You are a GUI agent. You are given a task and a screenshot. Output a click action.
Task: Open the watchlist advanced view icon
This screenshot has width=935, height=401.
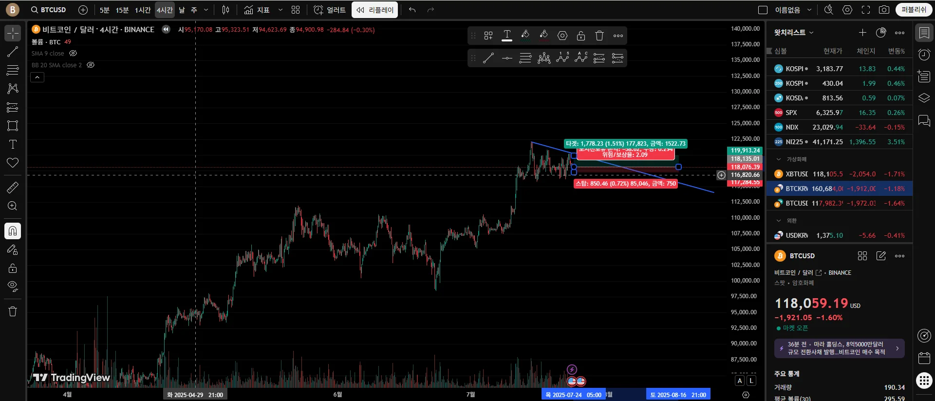coord(881,33)
